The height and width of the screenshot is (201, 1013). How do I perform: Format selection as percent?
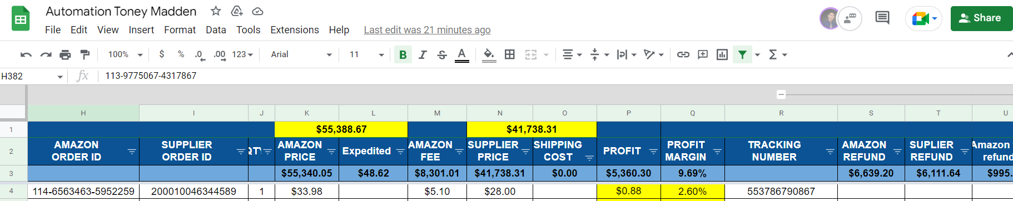[181, 54]
